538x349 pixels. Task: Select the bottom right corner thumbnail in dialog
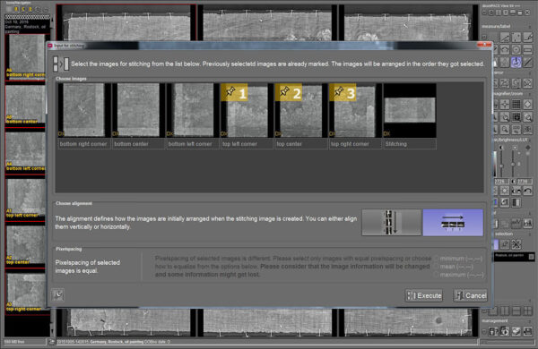pyautogui.click(x=83, y=110)
